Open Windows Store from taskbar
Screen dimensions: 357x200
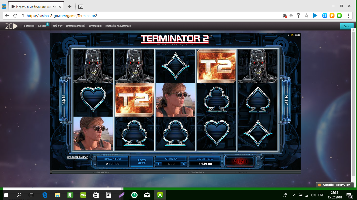click(x=96, y=195)
